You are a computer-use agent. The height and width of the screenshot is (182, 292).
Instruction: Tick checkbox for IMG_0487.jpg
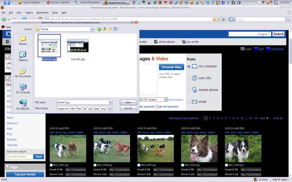tap(51, 165)
